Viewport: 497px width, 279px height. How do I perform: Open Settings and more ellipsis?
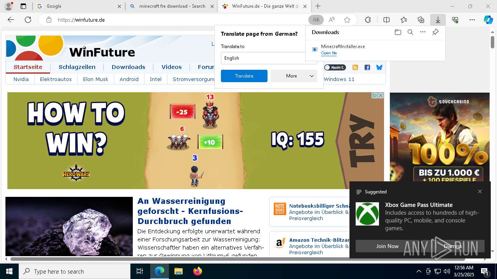point(472,20)
